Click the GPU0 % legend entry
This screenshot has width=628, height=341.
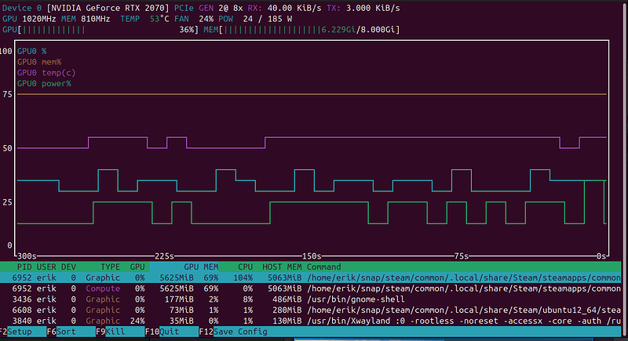(x=31, y=51)
